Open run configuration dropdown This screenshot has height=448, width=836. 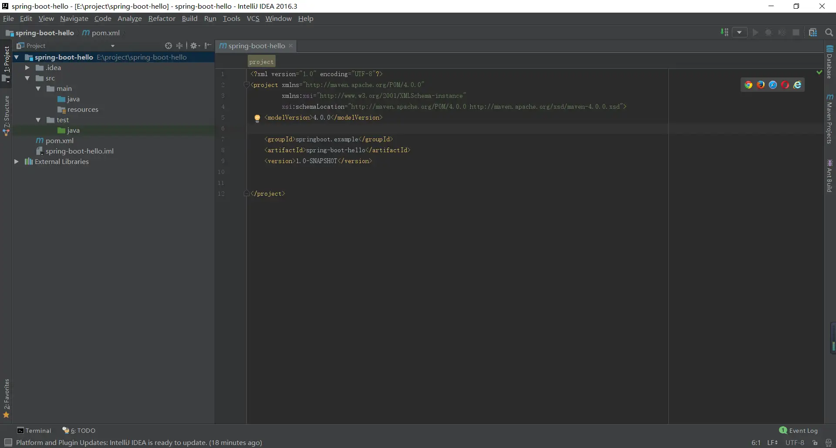[x=739, y=33]
